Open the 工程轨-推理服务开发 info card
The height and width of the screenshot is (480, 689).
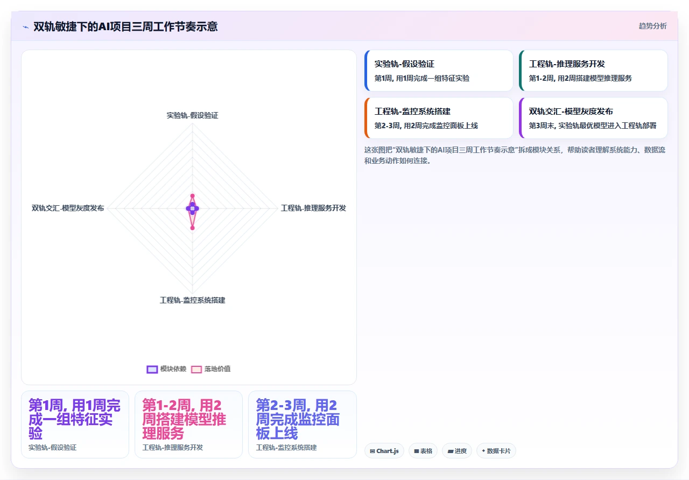593,71
